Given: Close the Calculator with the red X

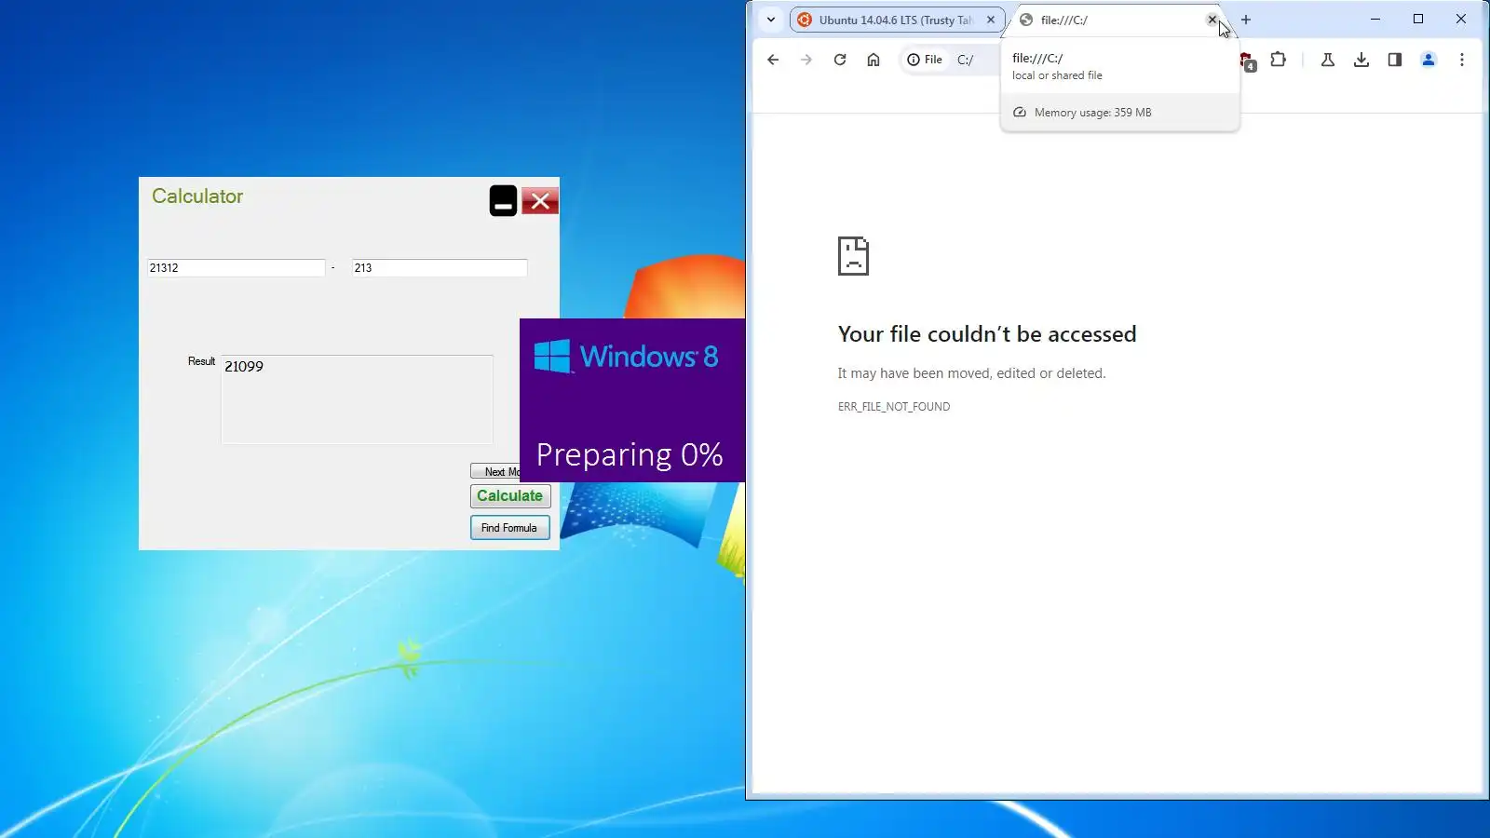Looking at the screenshot, I should pyautogui.click(x=540, y=201).
